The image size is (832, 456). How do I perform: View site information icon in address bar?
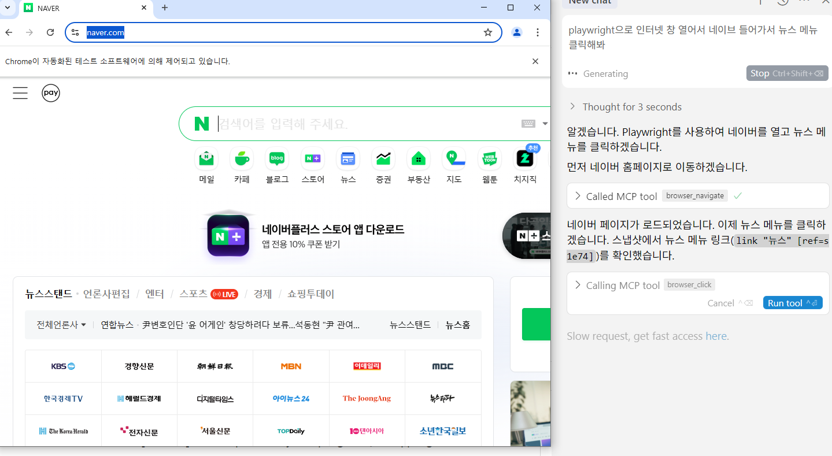point(75,32)
